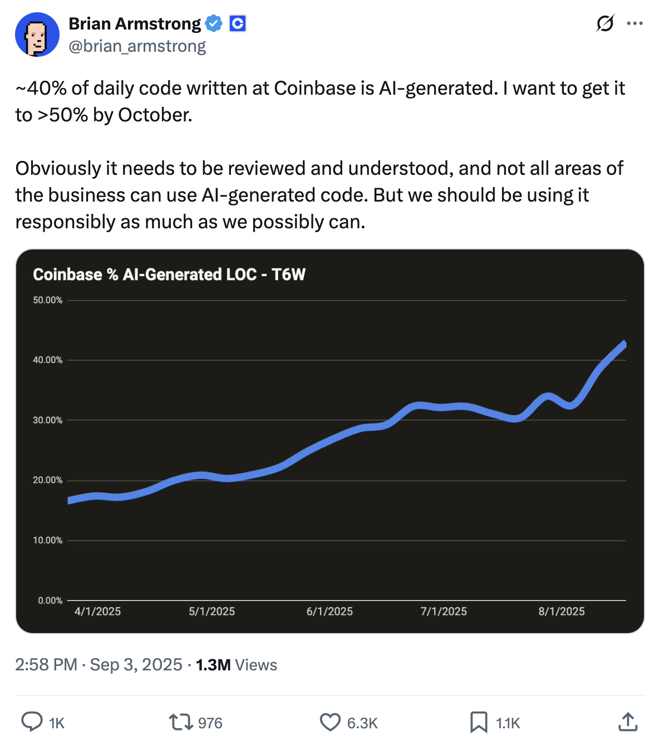Click the Grok actions icon near the post header
Viewport: 659px width, 745px height.
pyautogui.click(x=606, y=23)
